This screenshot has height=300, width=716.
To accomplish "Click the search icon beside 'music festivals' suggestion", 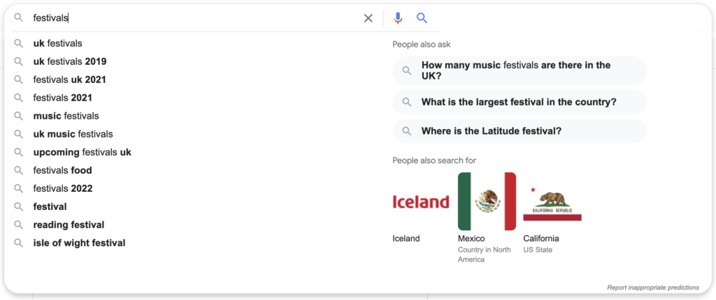I will 18,117.
